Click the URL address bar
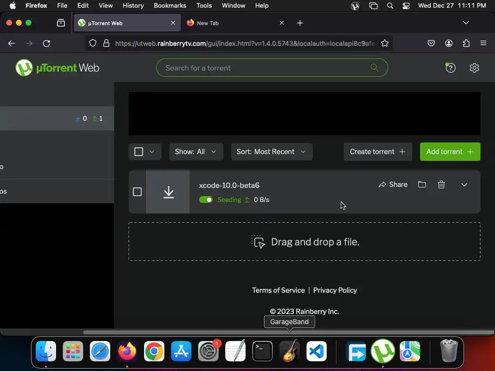 point(239,43)
